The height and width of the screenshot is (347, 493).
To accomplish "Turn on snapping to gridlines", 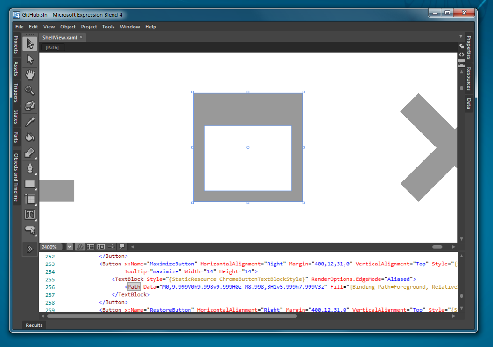I will tap(101, 247).
